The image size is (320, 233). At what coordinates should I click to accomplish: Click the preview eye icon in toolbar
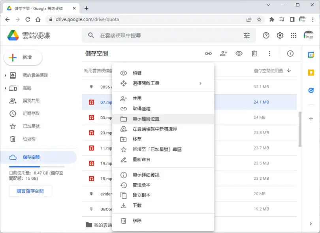coord(239,54)
